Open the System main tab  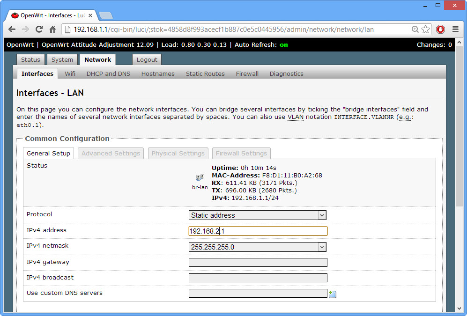pos(62,60)
